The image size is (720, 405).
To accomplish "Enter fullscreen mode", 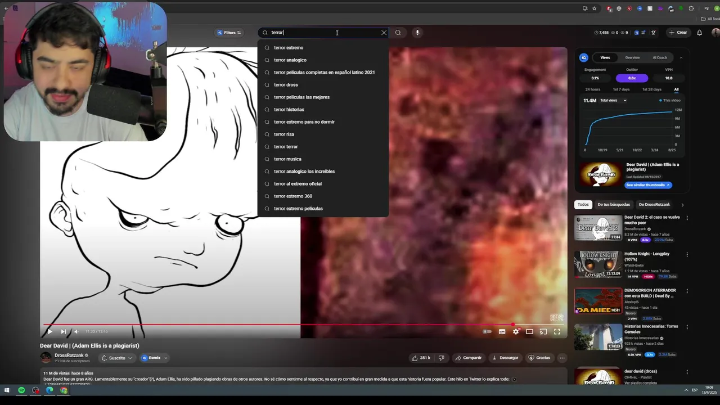I will (557, 332).
